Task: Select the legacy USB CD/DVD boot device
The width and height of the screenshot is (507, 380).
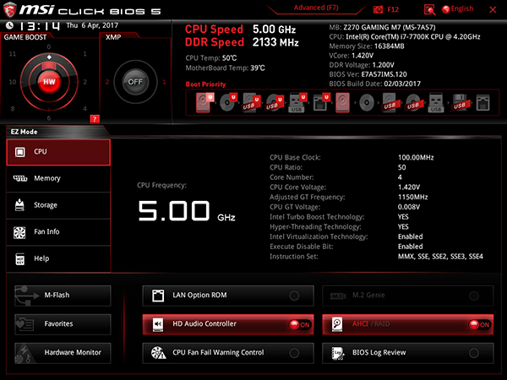Action: 413,103
